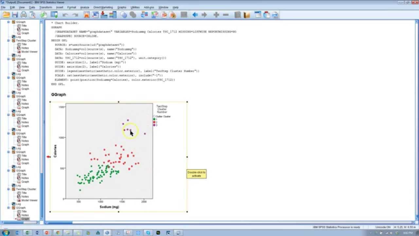This screenshot has height=236, width=419.
Task: Open the Window menu
Action: 163,7
